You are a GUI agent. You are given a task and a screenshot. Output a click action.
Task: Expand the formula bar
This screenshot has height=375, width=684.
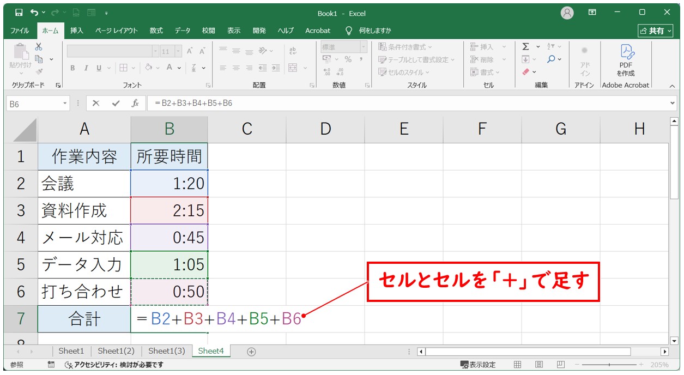(x=672, y=103)
